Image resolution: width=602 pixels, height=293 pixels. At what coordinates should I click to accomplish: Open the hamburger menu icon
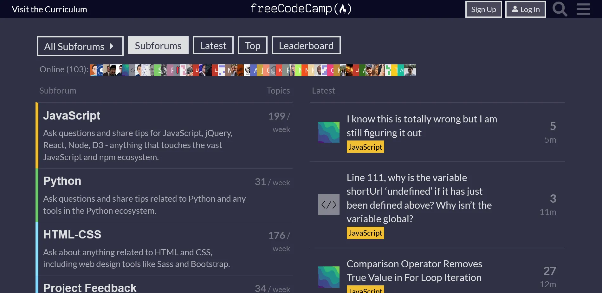(x=583, y=9)
